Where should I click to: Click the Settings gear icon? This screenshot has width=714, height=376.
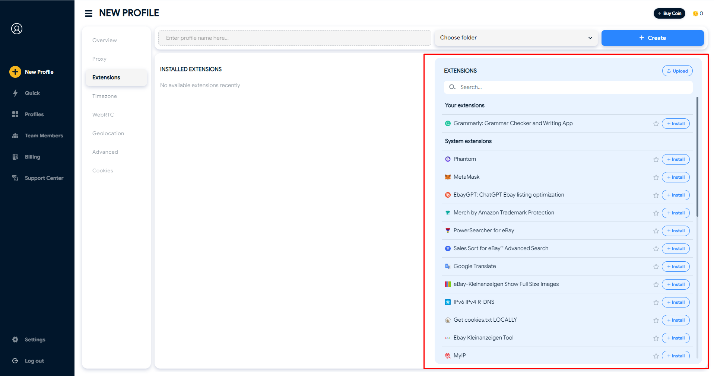15,340
